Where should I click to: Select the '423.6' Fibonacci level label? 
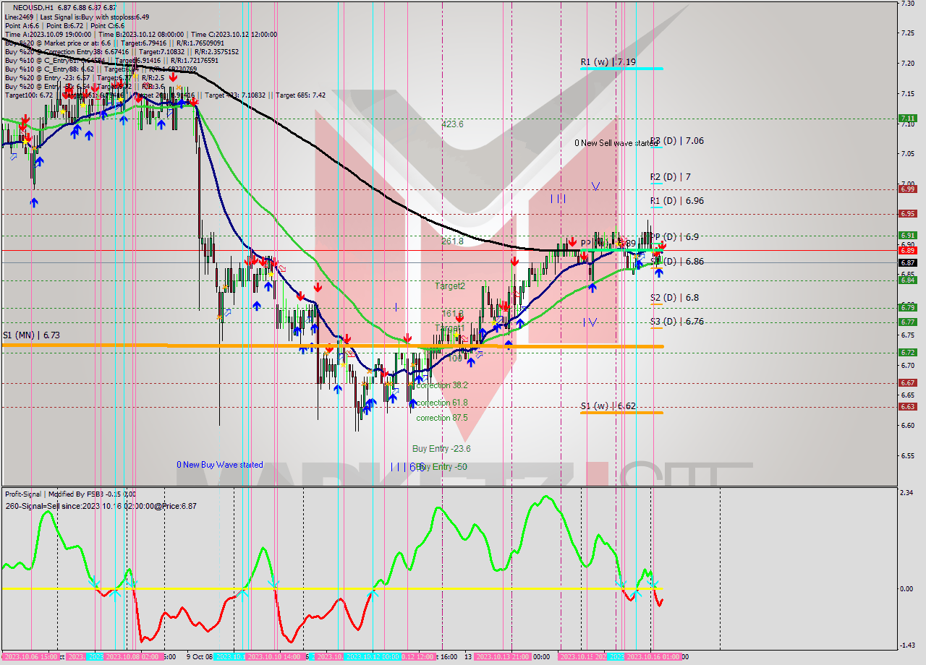pyautogui.click(x=452, y=124)
